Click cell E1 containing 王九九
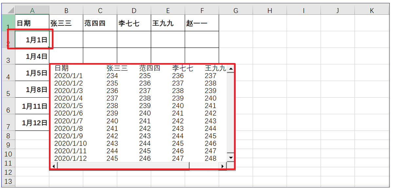The image size is (393, 189). click(168, 23)
